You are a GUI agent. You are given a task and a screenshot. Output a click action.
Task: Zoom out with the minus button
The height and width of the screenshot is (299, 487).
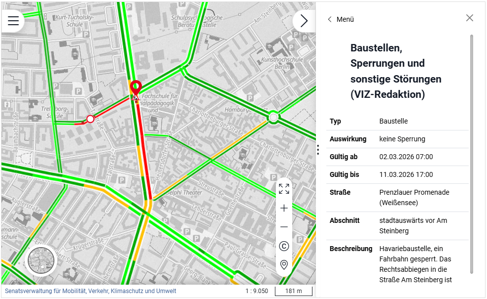coord(284,227)
